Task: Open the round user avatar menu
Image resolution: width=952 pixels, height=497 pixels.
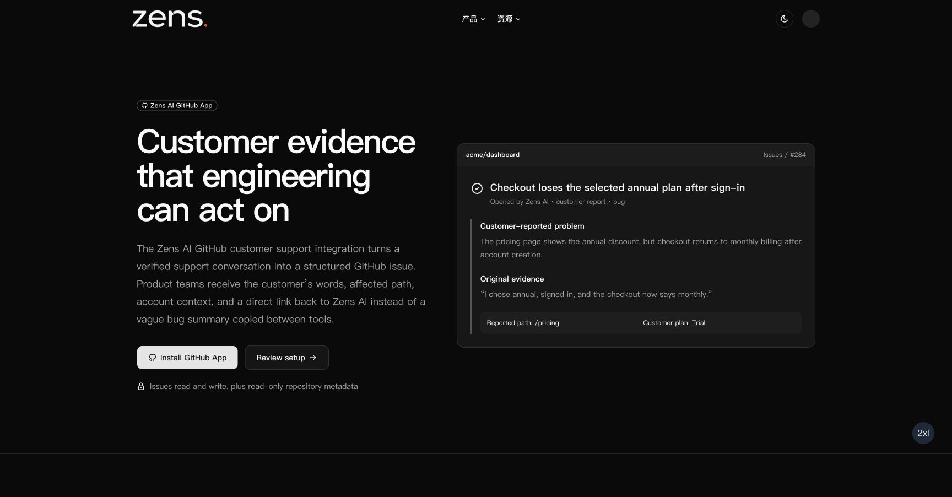Action: tap(811, 19)
